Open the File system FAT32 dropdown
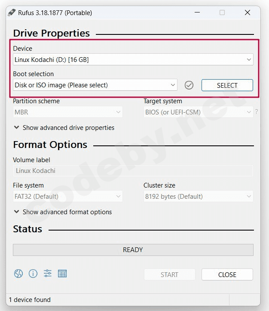The height and width of the screenshot is (311, 269). (68, 197)
